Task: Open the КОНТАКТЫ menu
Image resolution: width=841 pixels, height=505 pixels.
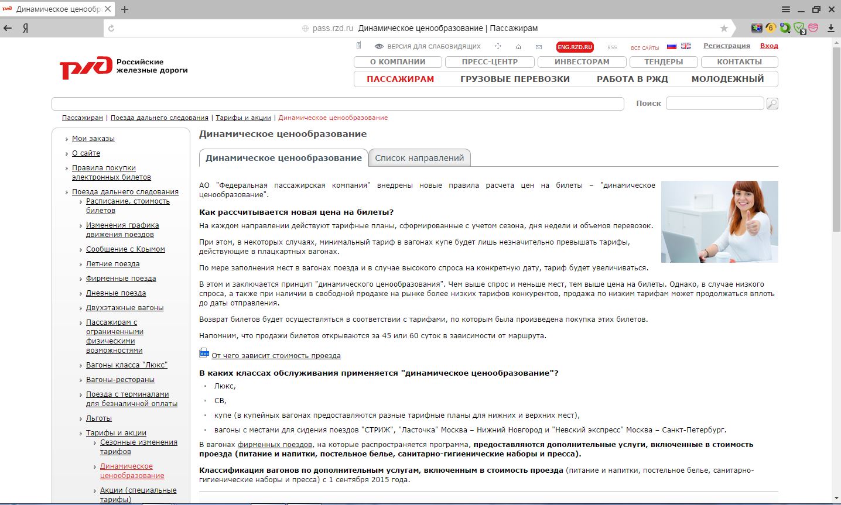Action: click(740, 62)
